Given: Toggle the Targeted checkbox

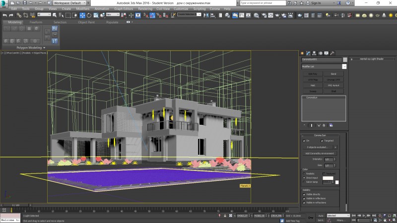Looking at the screenshot, I should (322, 141).
